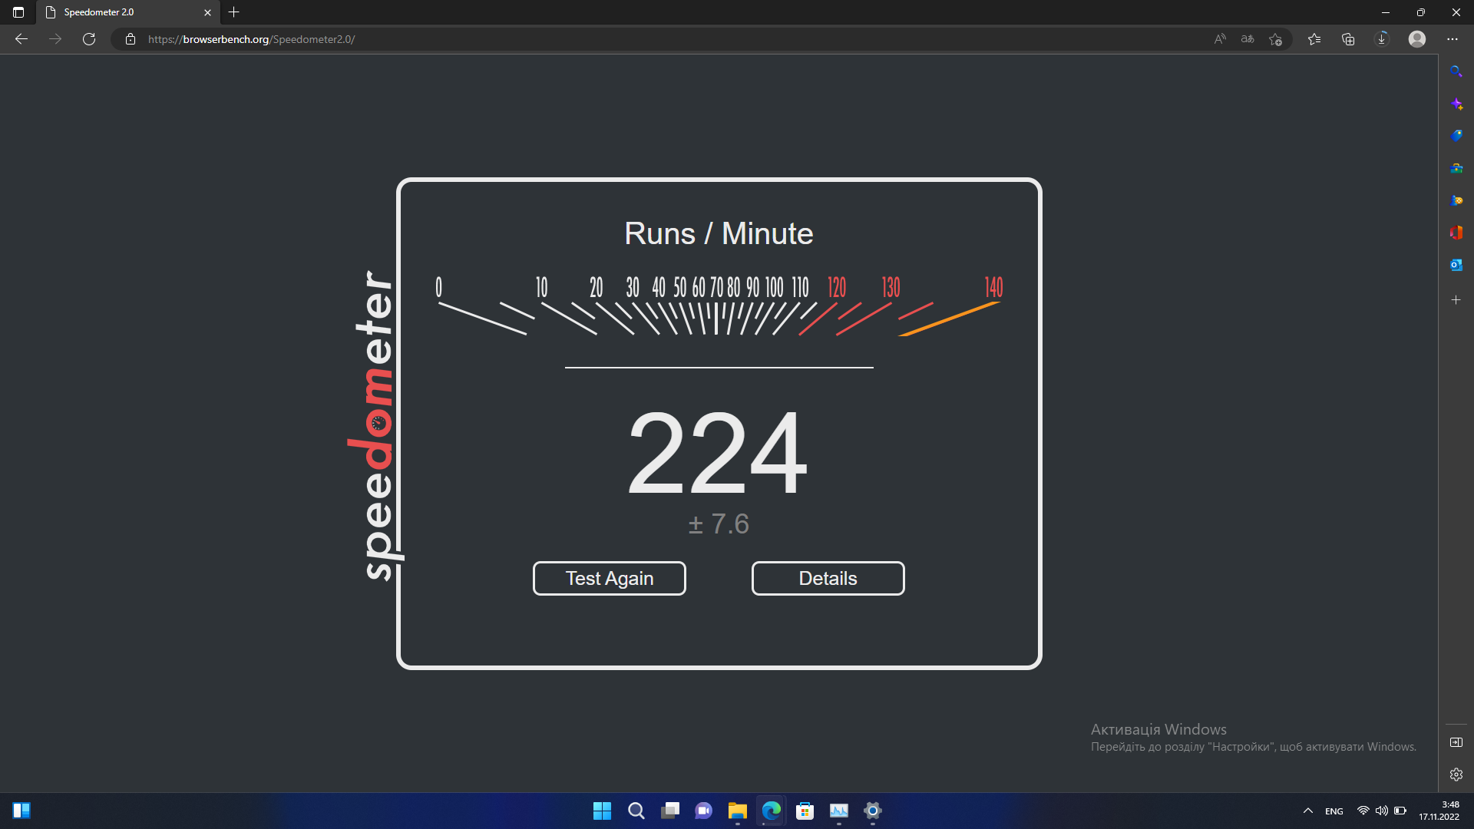1474x829 pixels.
Task: Open the page translate option
Action: (1248, 39)
